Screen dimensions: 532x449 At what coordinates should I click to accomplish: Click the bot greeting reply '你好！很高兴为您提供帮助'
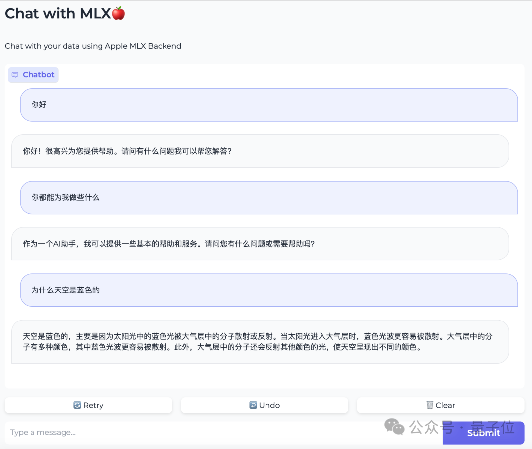click(127, 151)
